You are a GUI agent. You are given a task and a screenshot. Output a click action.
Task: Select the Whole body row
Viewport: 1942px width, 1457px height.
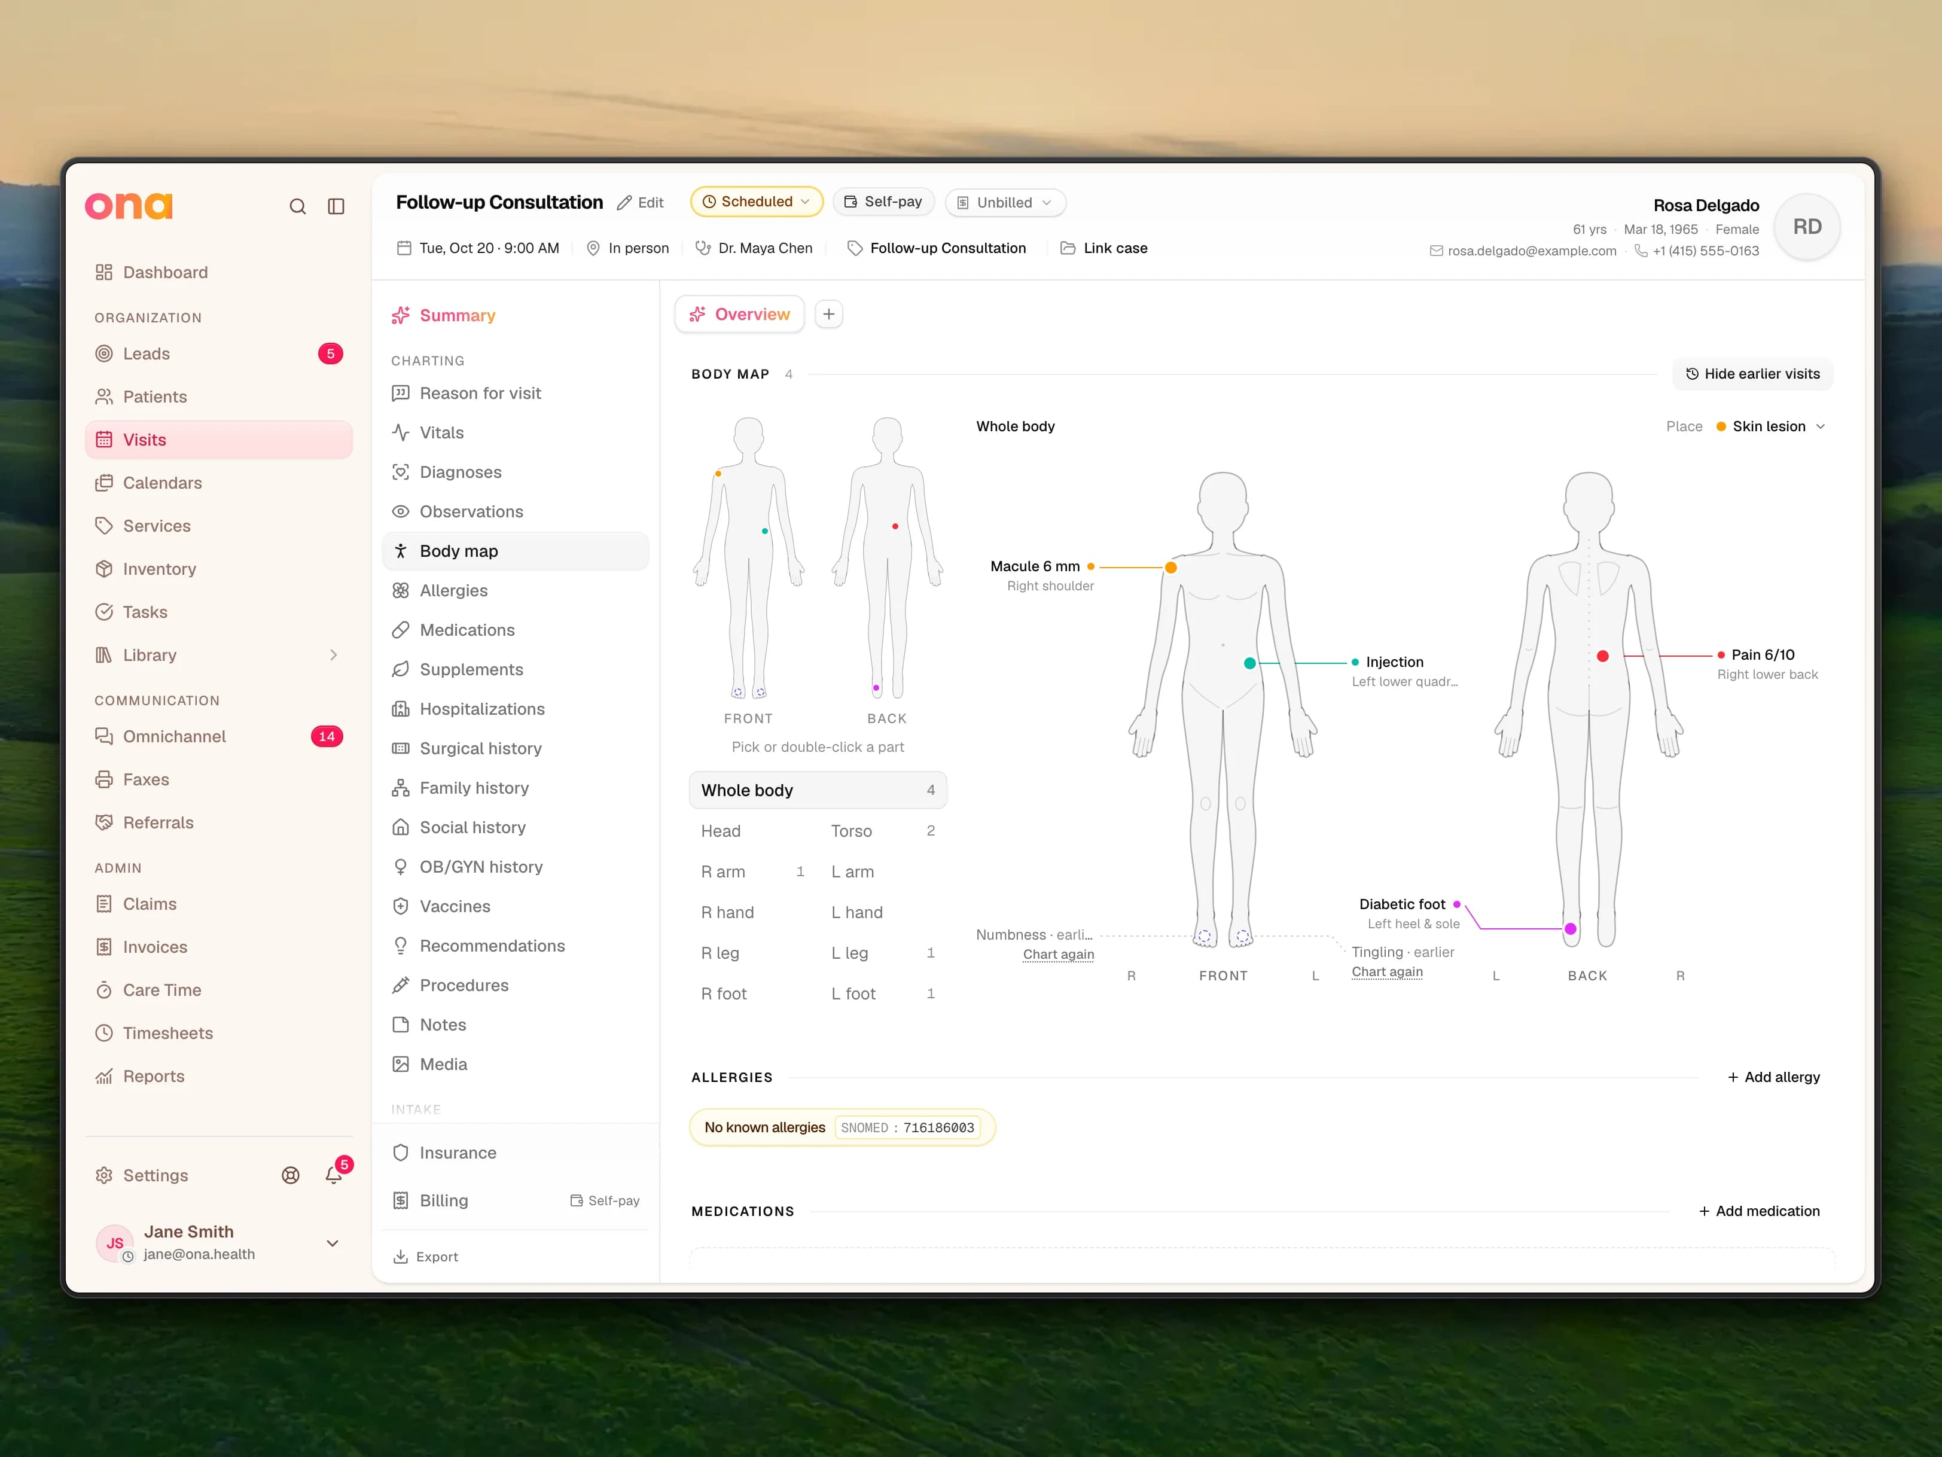click(818, 790)
